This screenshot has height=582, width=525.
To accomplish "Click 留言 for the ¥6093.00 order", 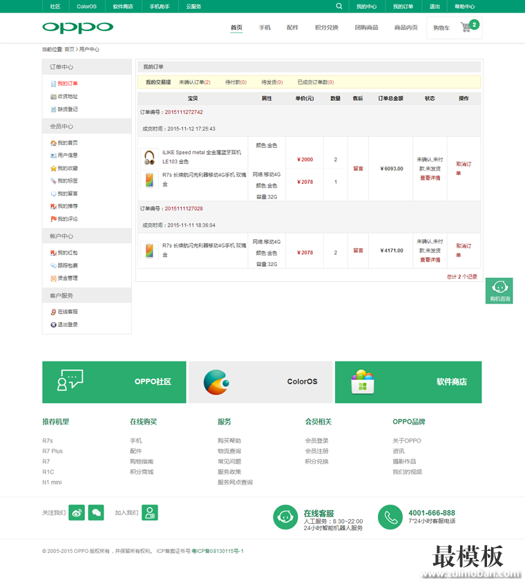I will click(x=358, y=169).
